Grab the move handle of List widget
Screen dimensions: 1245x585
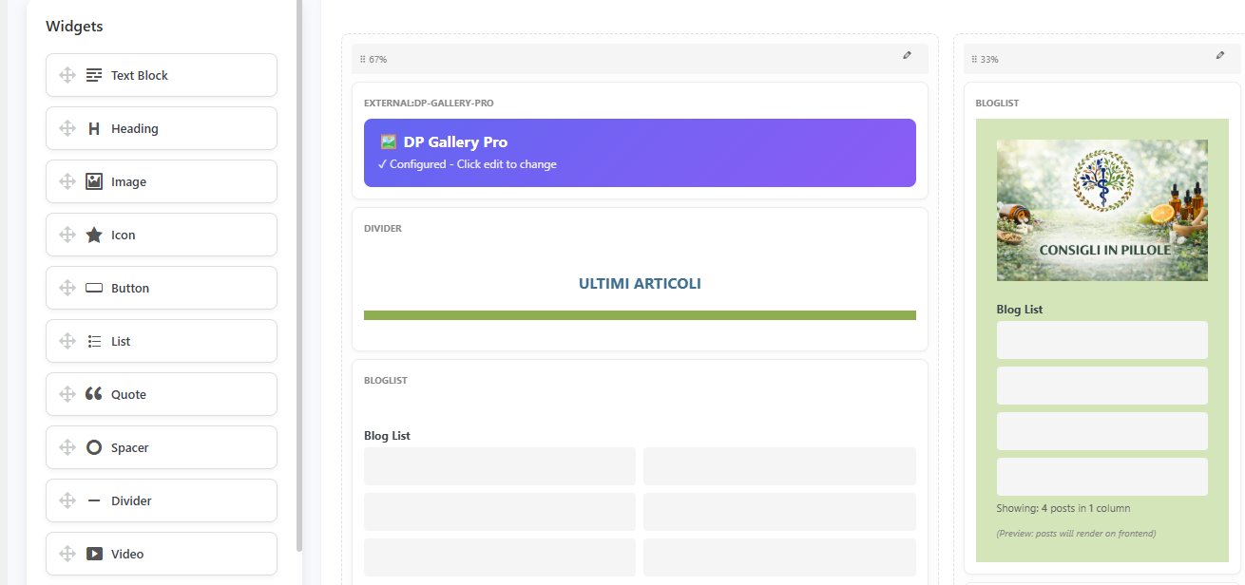67,341
